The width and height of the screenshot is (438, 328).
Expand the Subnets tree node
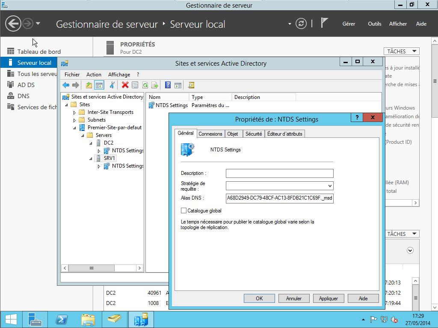[x=74, y=120]
